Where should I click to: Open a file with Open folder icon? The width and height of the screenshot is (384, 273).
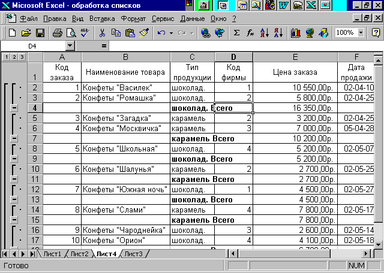(x=26, y=32)
